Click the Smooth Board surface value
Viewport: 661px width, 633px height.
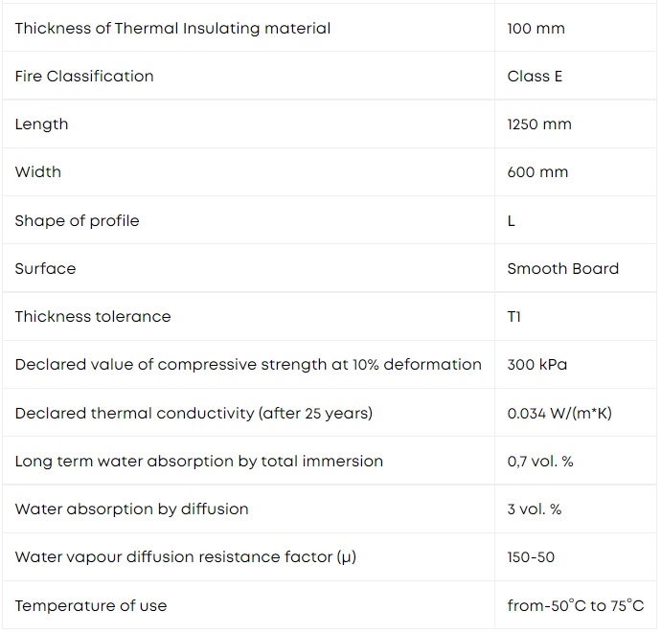[x=562, y=269]
